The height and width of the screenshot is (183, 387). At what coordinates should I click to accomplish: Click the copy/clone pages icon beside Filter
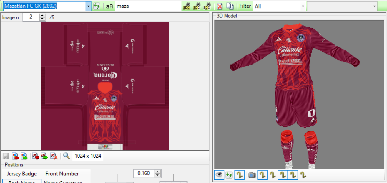click(x=230, y=6)
